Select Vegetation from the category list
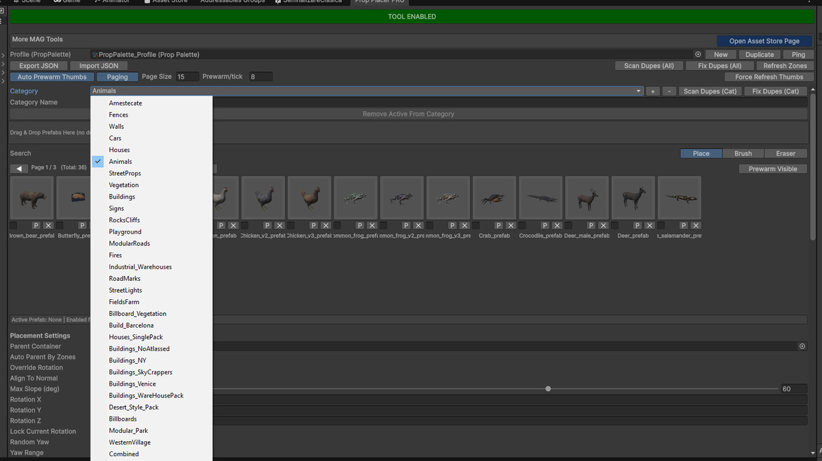Image resolution: width=822 pixels, height=461 pixels. tap(123, 185)
